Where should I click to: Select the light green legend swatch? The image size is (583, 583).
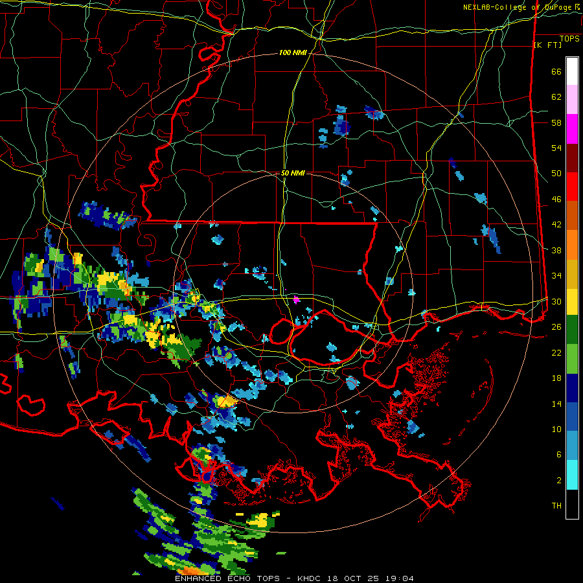[x=572, y=359]
